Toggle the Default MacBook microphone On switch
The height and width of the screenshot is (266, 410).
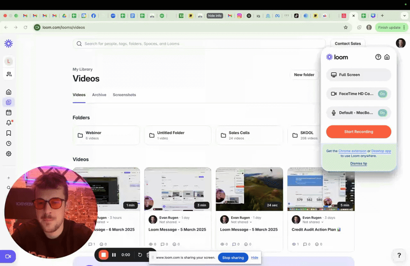382,113
